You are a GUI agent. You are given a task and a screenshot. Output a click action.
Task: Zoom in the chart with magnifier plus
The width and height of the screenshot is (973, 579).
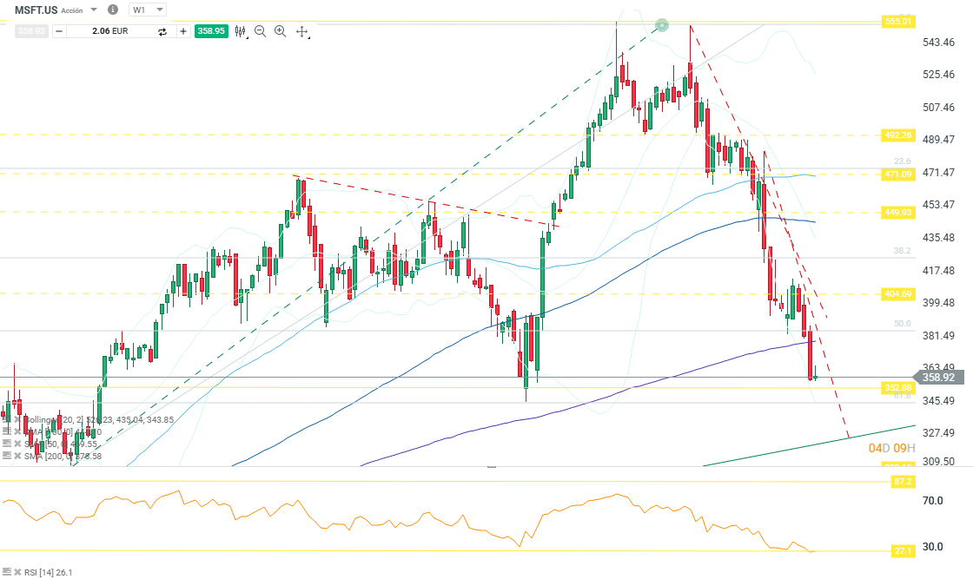click(281, 31)
